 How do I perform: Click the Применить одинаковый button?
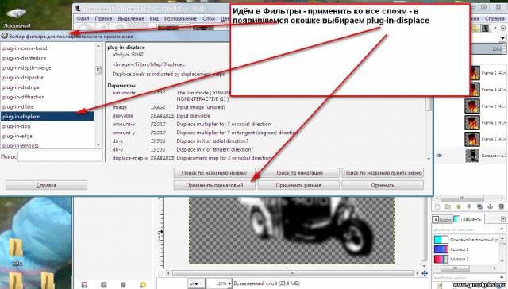[214, 185]
